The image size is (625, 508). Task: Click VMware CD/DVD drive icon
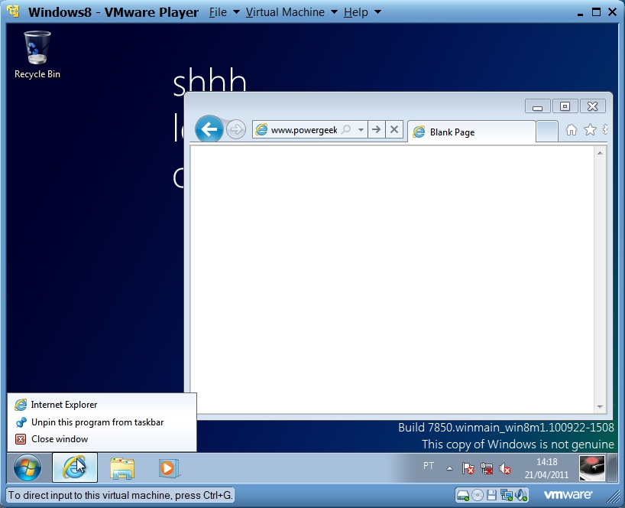477,495
